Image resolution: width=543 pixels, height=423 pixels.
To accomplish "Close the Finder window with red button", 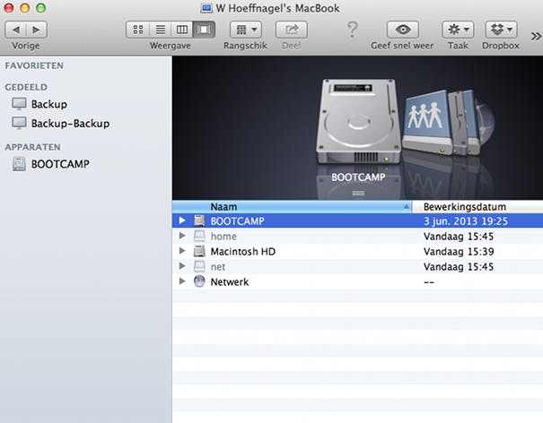I will (9, 8).
